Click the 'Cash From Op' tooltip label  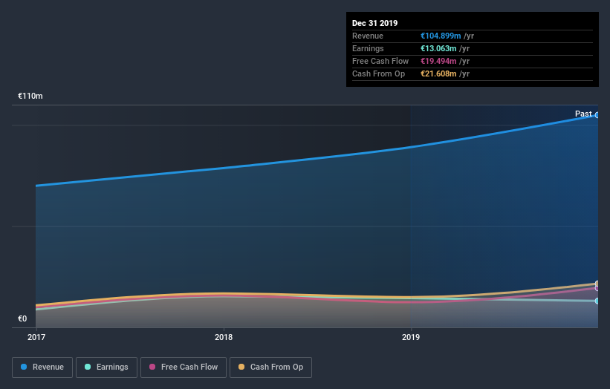pyautogui.click(x=378, y=73)
